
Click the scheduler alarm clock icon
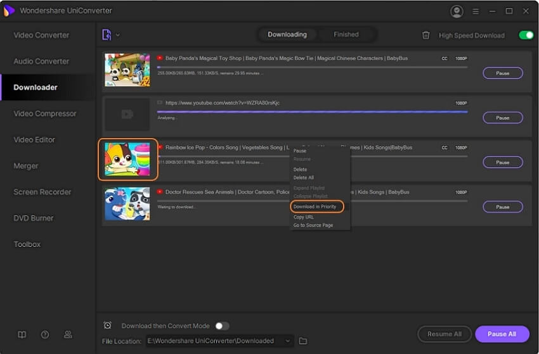click(107, 326)
